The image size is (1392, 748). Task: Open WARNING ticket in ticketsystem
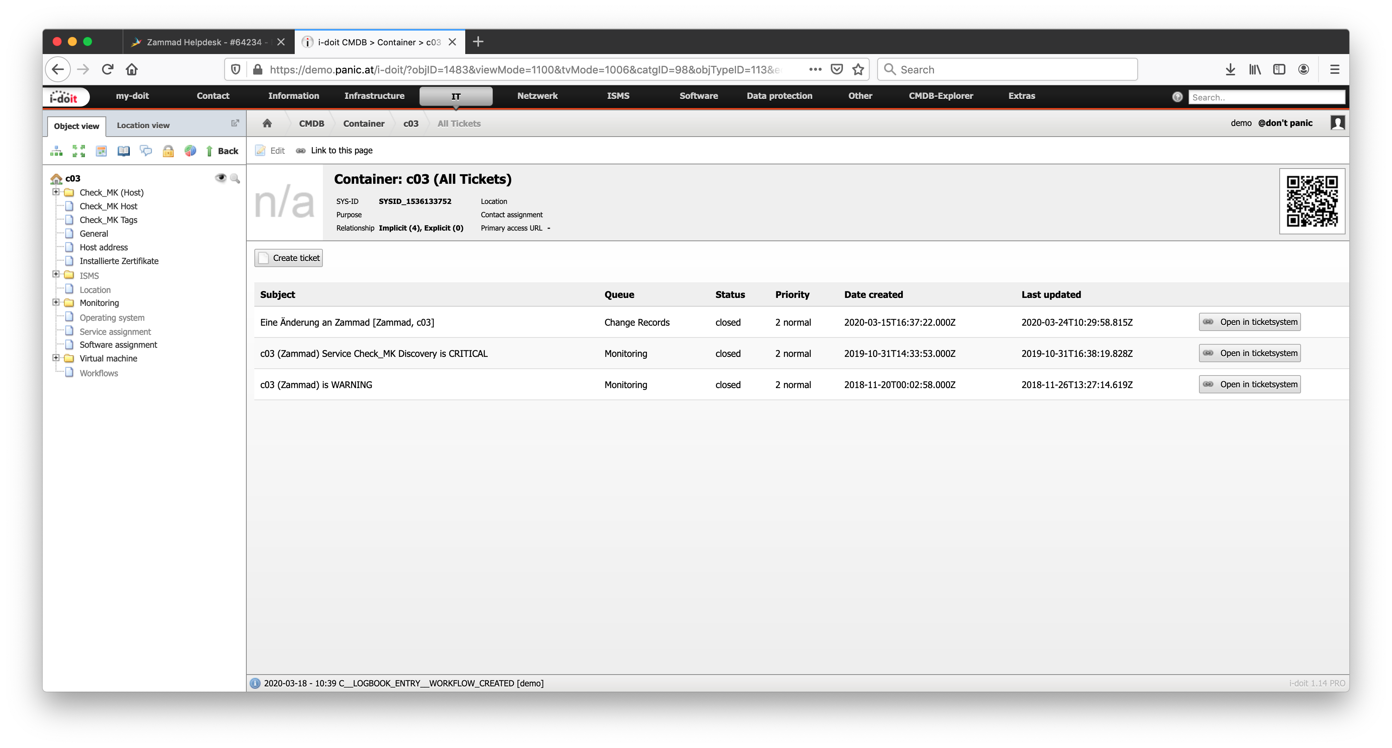pos(1249,385)
